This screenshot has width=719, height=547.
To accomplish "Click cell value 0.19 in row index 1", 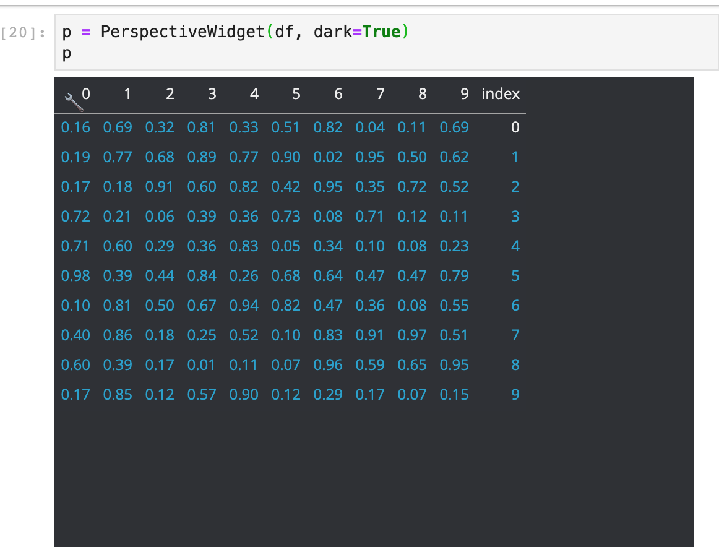I will pyautogui.click(x=75, y=157).
